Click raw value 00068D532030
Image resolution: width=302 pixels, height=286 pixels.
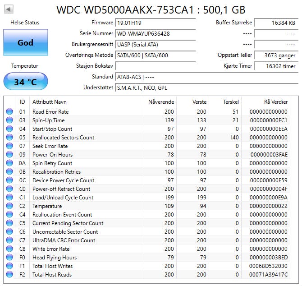(268, 266)
